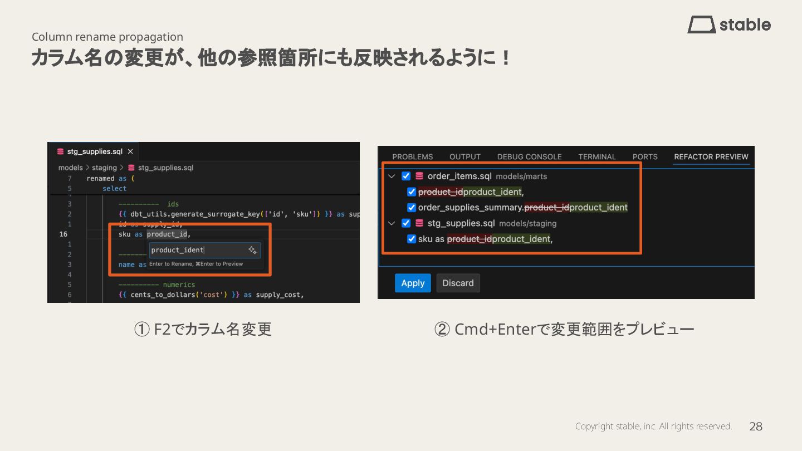802x451 pixels.
Task: Click the 'select' keyword line
Action: coord(115,189)
